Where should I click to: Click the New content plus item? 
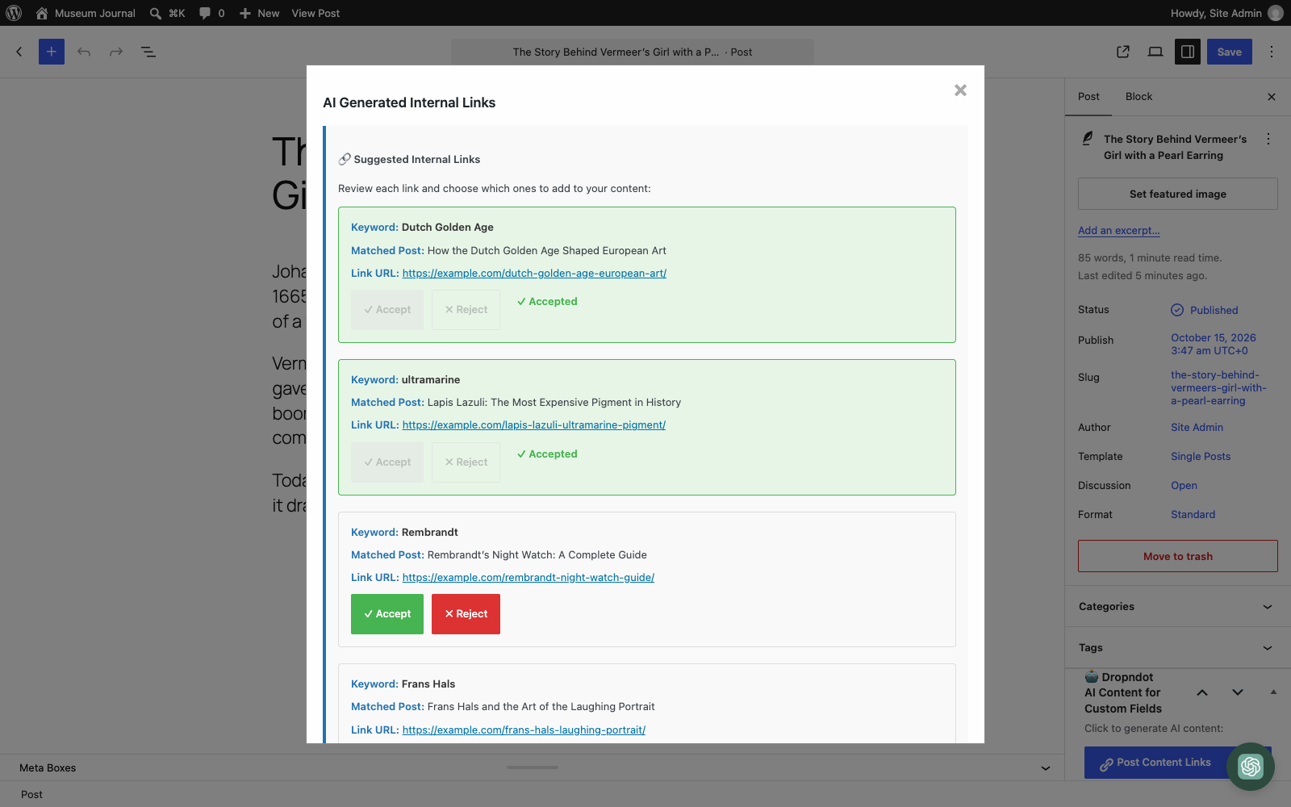click(x=259, y=13)
